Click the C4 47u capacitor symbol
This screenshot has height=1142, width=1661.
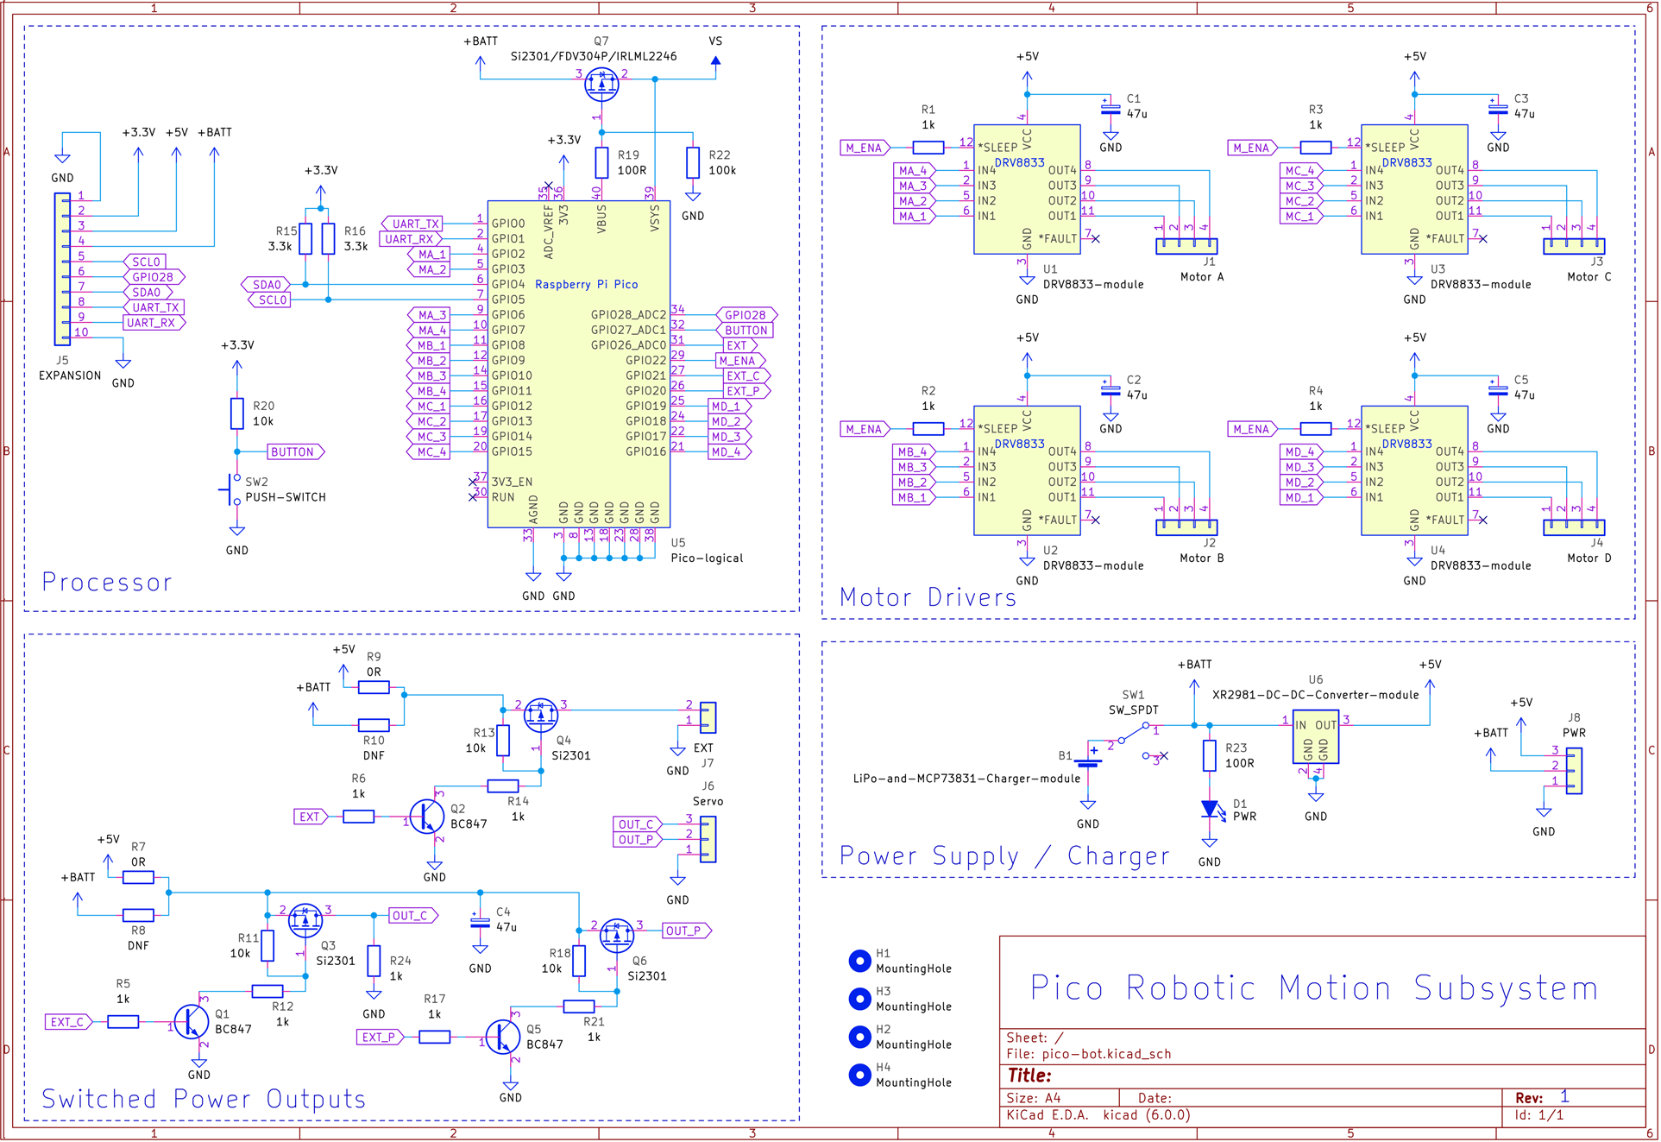pyautogui.click(x=480, y=921)
